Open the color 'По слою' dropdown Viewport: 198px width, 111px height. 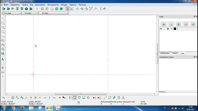point(11,13)
